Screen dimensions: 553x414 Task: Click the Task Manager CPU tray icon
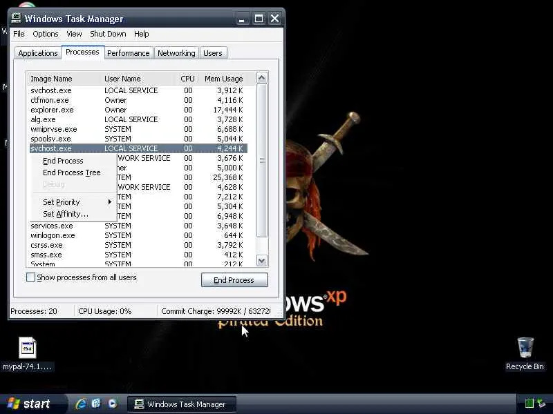[x=529, y=404]
